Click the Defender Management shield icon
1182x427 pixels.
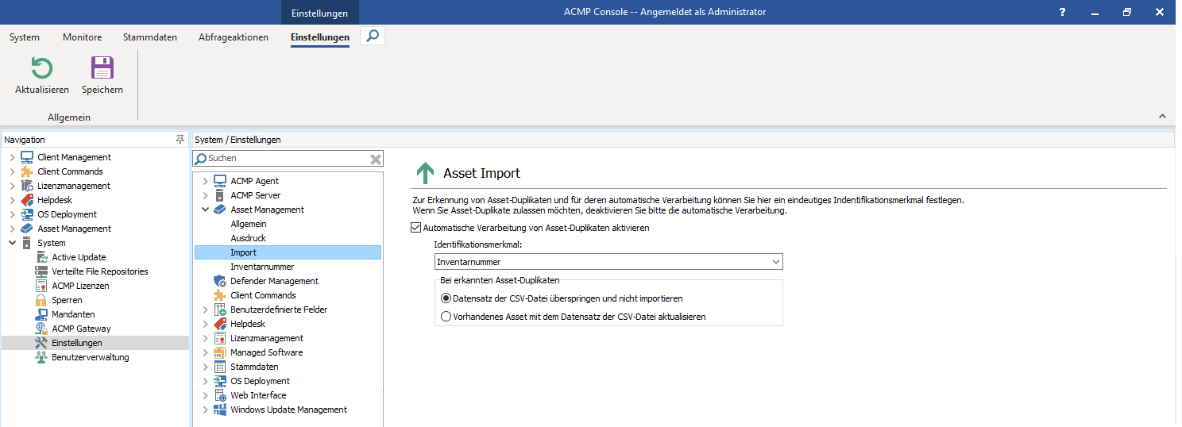[220, 281]
